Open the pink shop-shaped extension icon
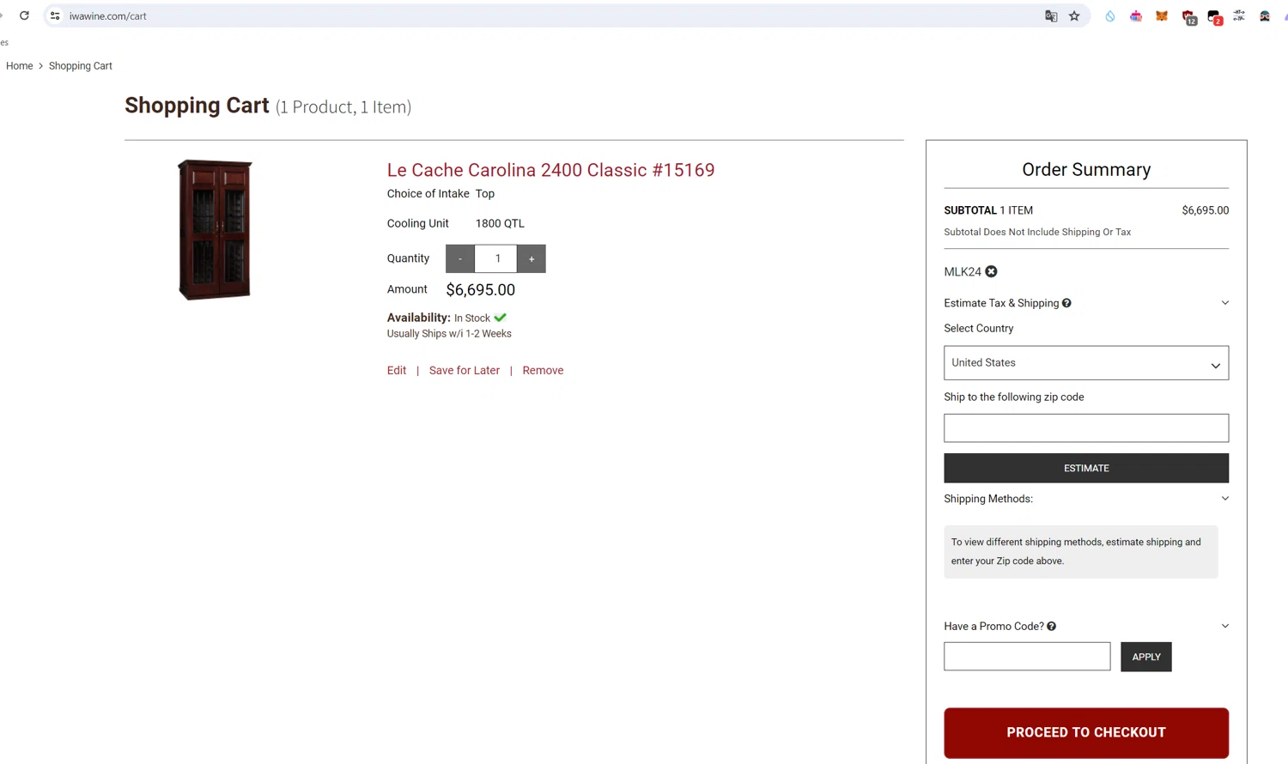 1136,15
